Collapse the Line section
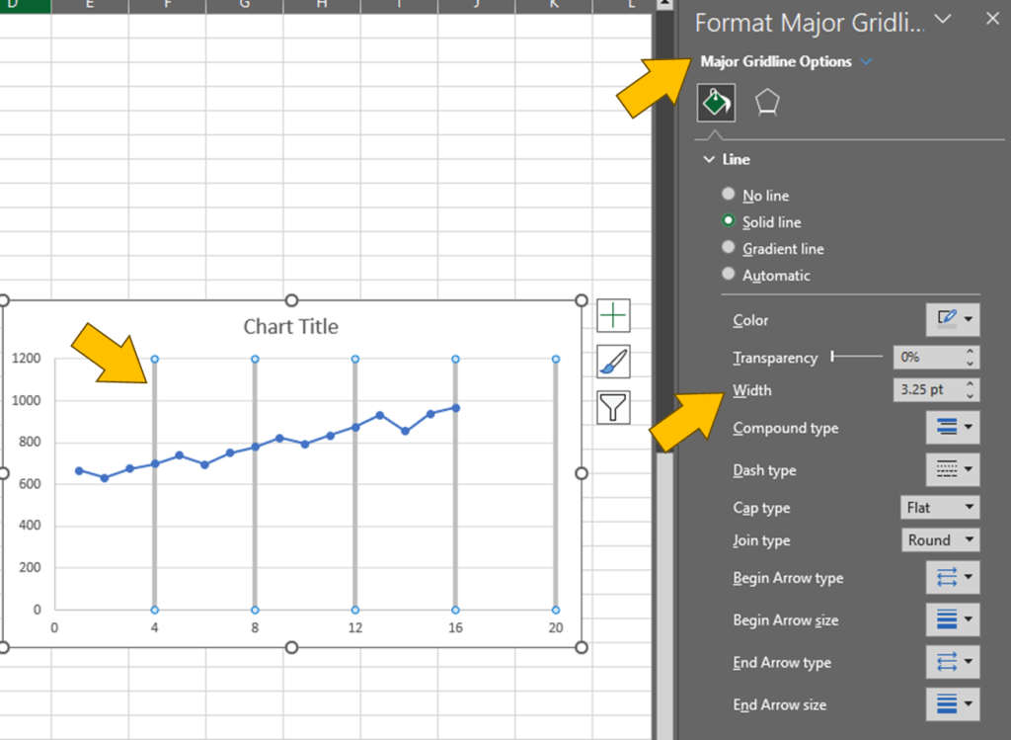 click(x=708, y=159)
